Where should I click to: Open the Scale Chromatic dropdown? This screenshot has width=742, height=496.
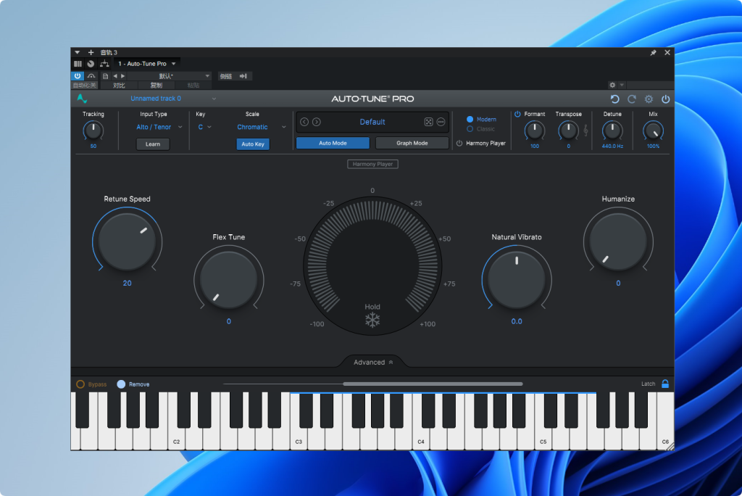pyautogui.click(x=261, y=127)
